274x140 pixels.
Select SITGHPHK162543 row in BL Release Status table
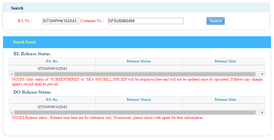[x=52, y=69]
